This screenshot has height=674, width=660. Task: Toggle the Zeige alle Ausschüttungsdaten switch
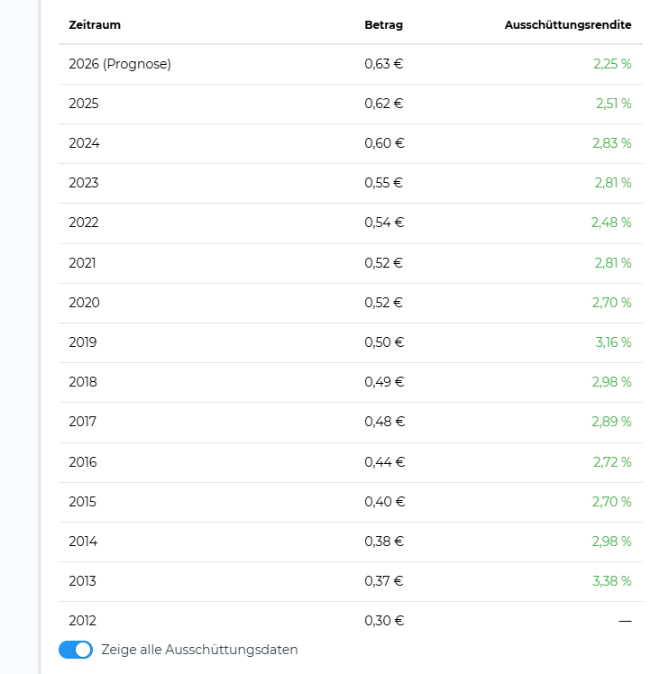pyautogui.click(x=76, y=650)
